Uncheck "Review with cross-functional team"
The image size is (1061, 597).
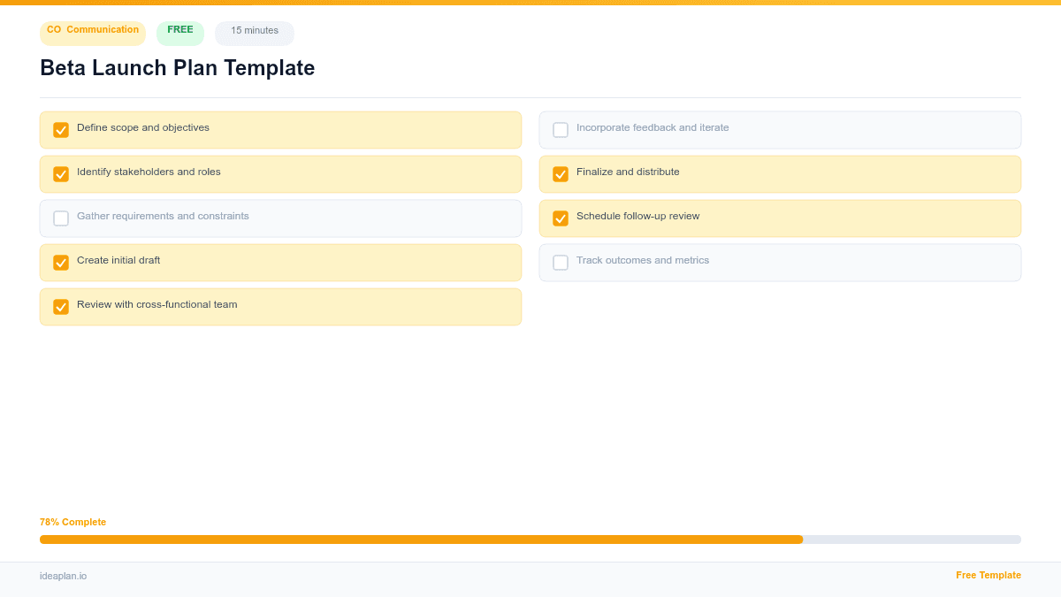click(x=61, y=306)
